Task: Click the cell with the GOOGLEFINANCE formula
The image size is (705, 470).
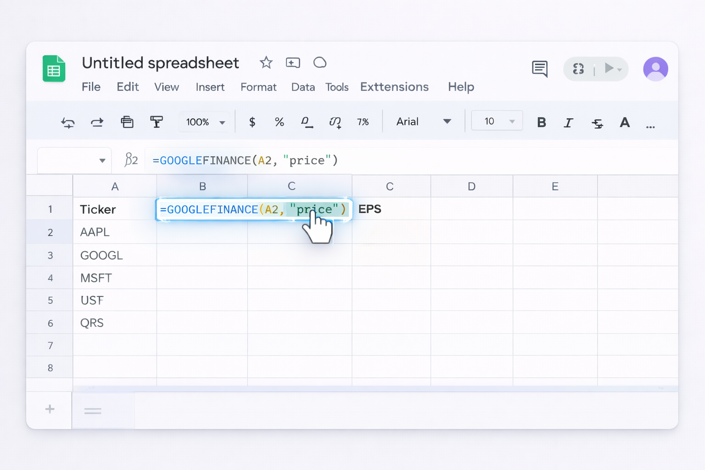Action: [x=254, y=209]
